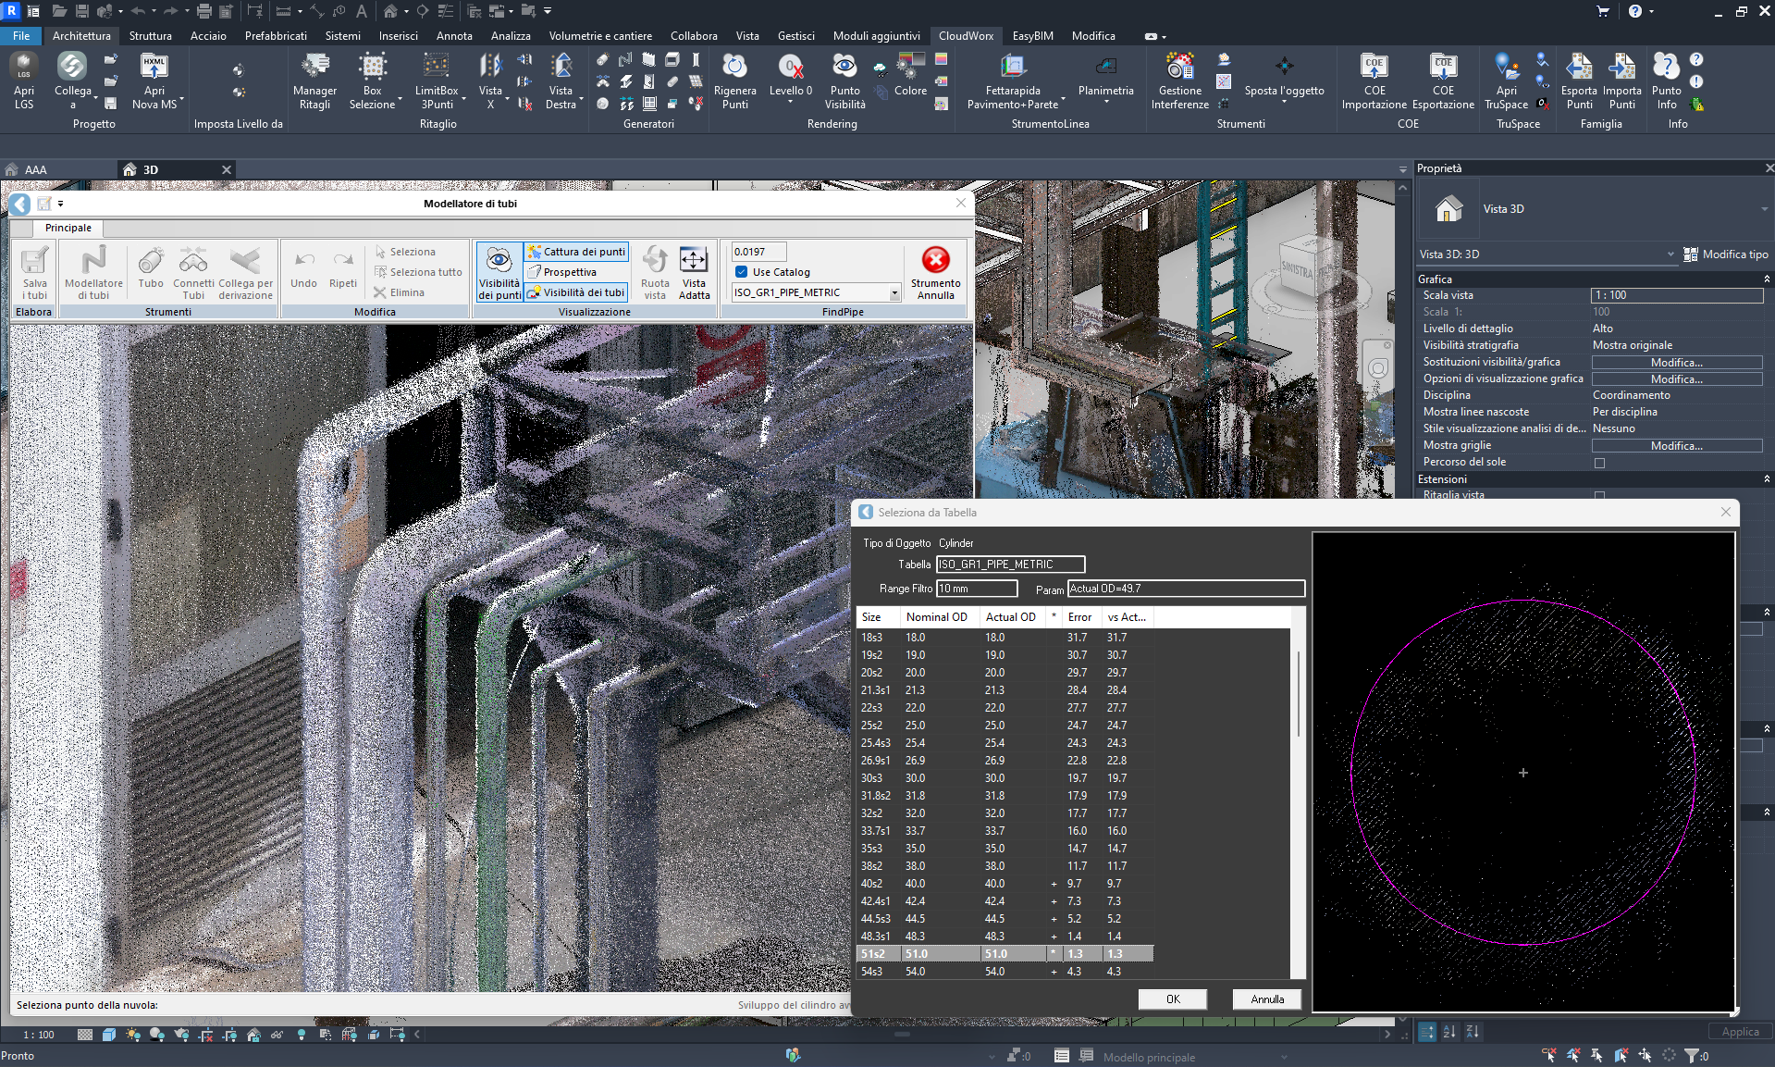The image size is (1775, 1067).
Task: Click Annulla in Seleziona da Tabella dialog
Action: click(x=1267, y=999)
